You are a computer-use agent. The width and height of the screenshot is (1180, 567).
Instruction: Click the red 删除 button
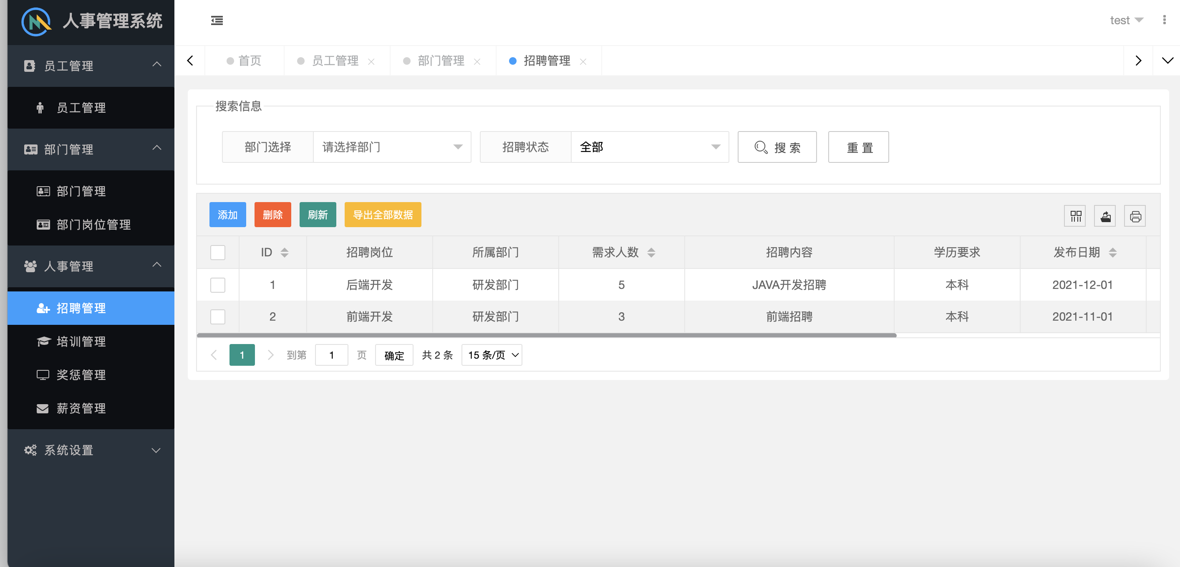(x=272, y=215)
